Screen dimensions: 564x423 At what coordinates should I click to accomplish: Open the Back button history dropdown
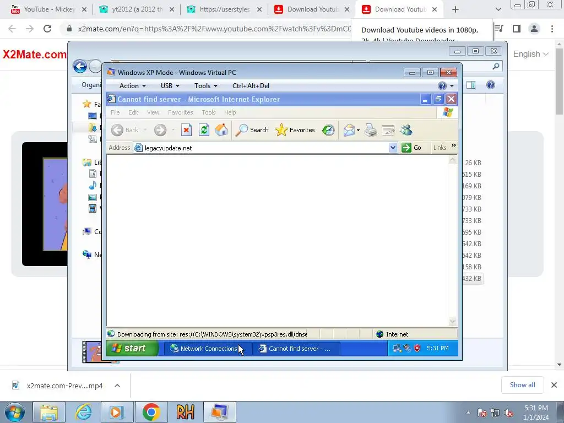click(x=145, y=130)
